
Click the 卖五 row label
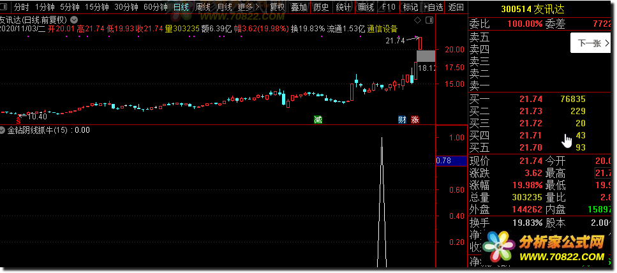tap(479, 38)
